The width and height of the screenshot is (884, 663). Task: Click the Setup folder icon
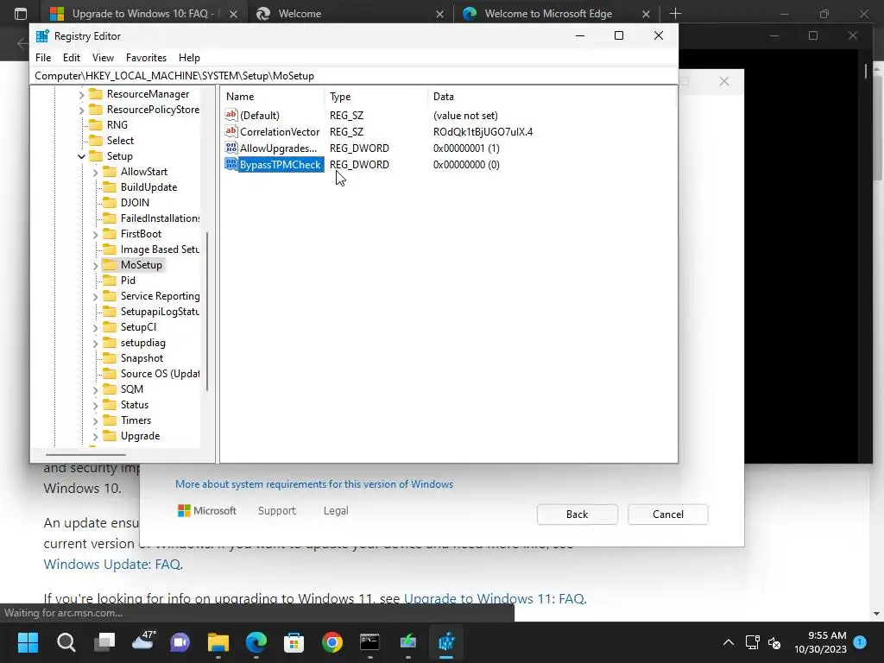(x=97, y=155)
